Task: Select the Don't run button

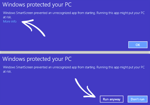Action: pyautogui.click(x=137, y=99)
